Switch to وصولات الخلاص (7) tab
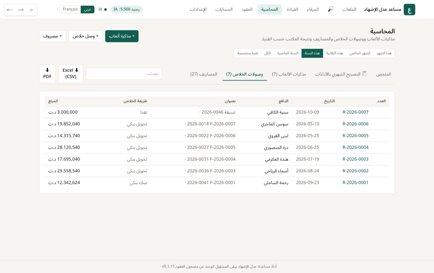434x273 pixels. point(244,74)
